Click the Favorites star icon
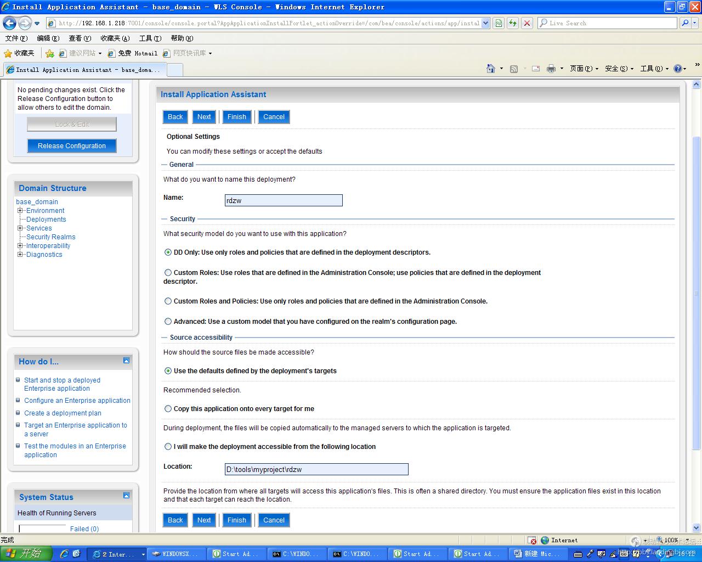 click(8, 53)
